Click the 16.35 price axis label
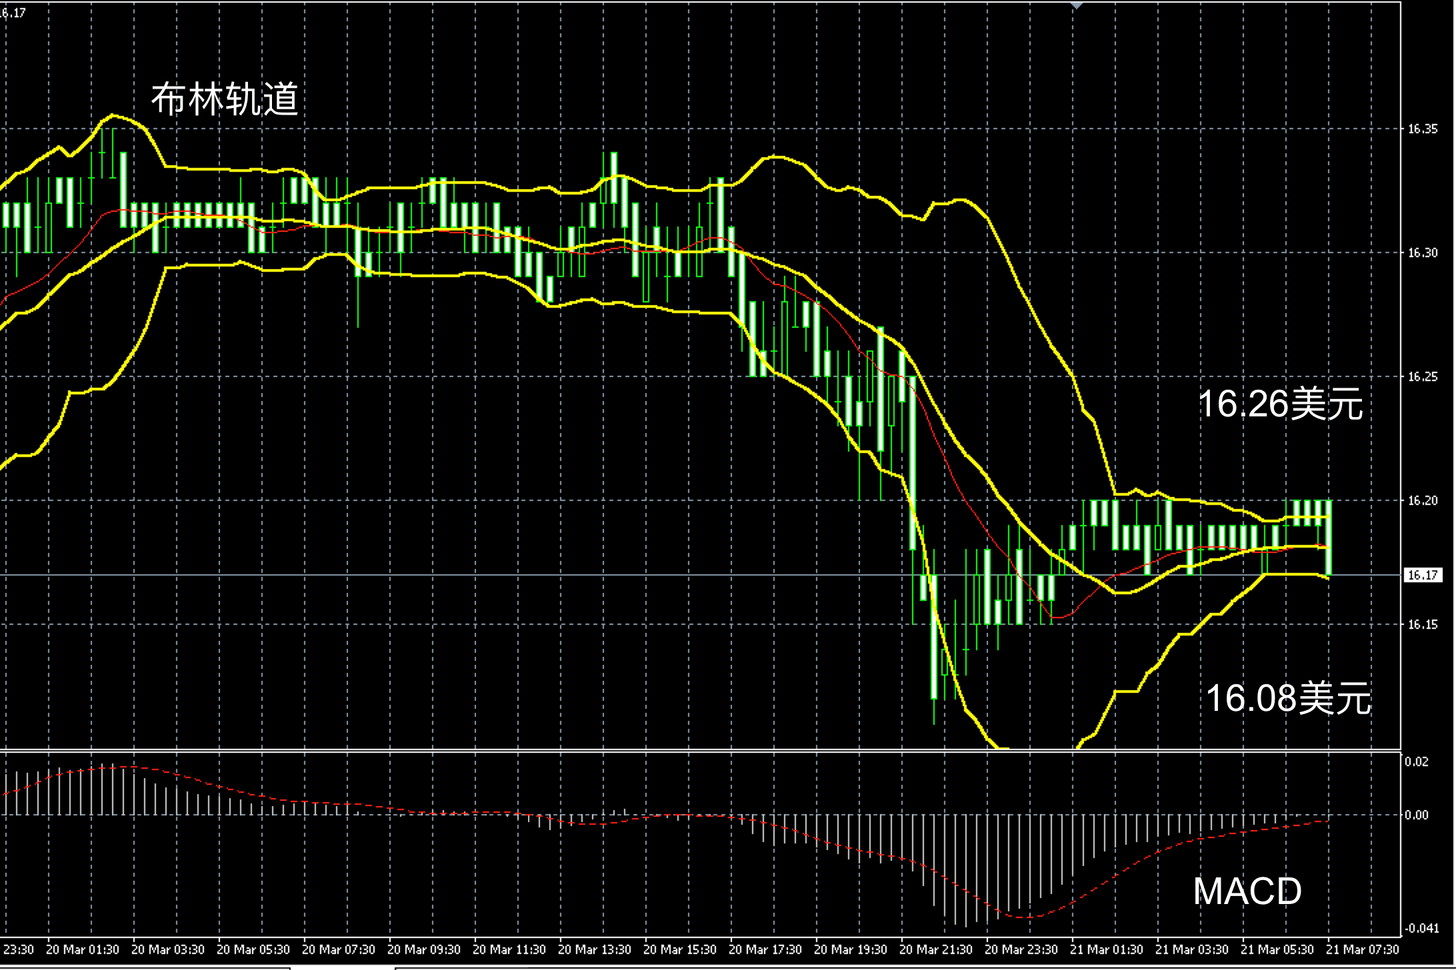Screen dimensions: 1456x970 [x=1423, y=129]
